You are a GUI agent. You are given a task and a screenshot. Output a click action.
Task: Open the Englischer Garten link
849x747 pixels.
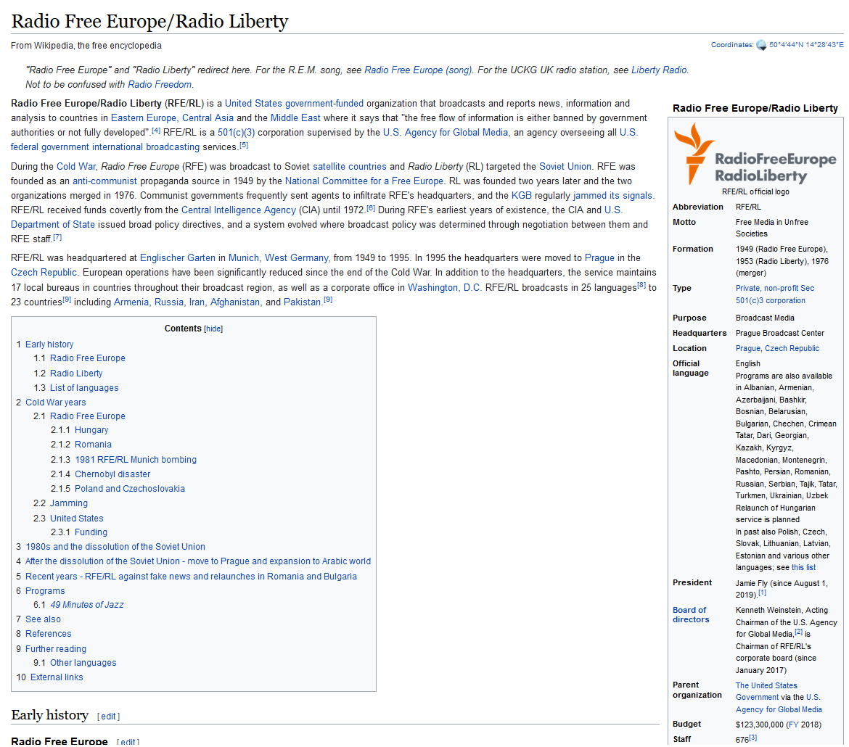[x=178, y=258]
